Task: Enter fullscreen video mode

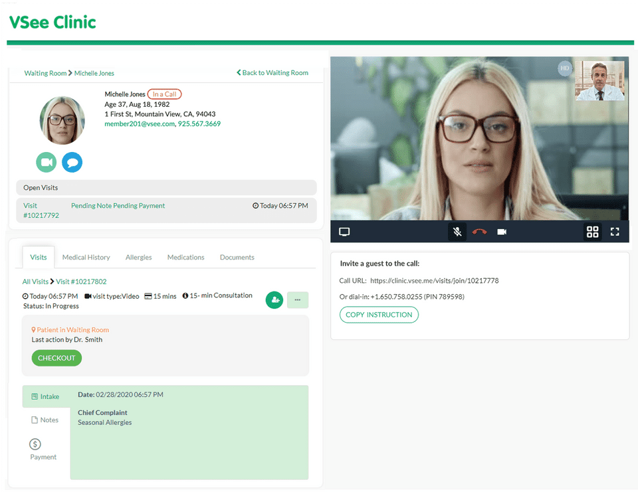Action: 615,232
